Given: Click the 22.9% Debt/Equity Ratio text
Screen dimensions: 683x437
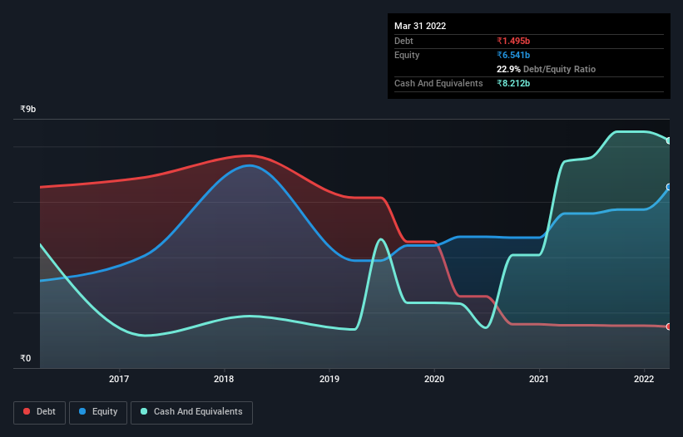Looking at the screenshot, I should coord(546,69).
